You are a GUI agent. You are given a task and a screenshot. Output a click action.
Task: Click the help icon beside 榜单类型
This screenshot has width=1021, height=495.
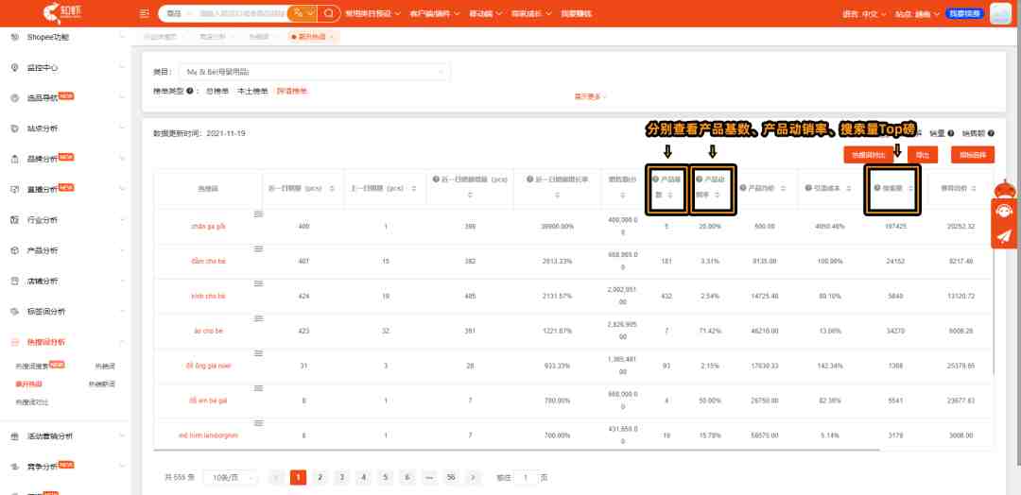[x=189, y=92]
